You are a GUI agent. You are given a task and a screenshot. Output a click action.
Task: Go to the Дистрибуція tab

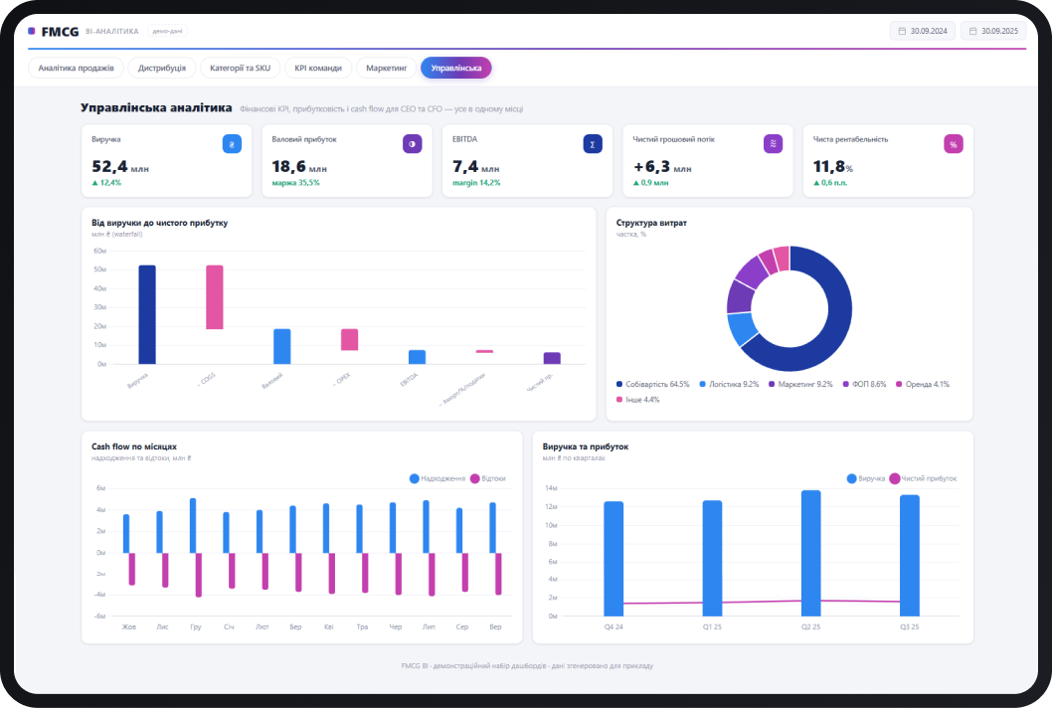pos(162,68)
